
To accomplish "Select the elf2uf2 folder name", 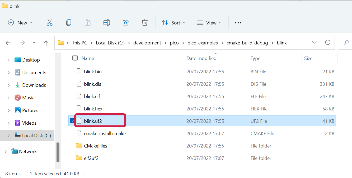I will 91,158.
